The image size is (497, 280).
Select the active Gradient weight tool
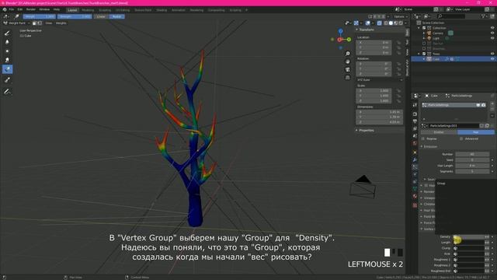7,69
